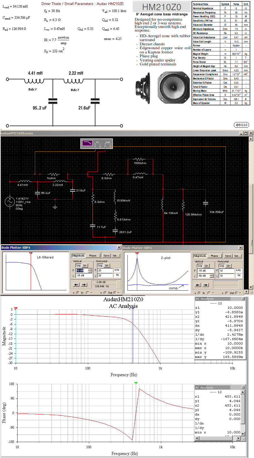Image resolution: width=254 pixels, height=458 pixels.
Task: Select Out plus radio on Z-plot plotter
Action: coord(227,293)
